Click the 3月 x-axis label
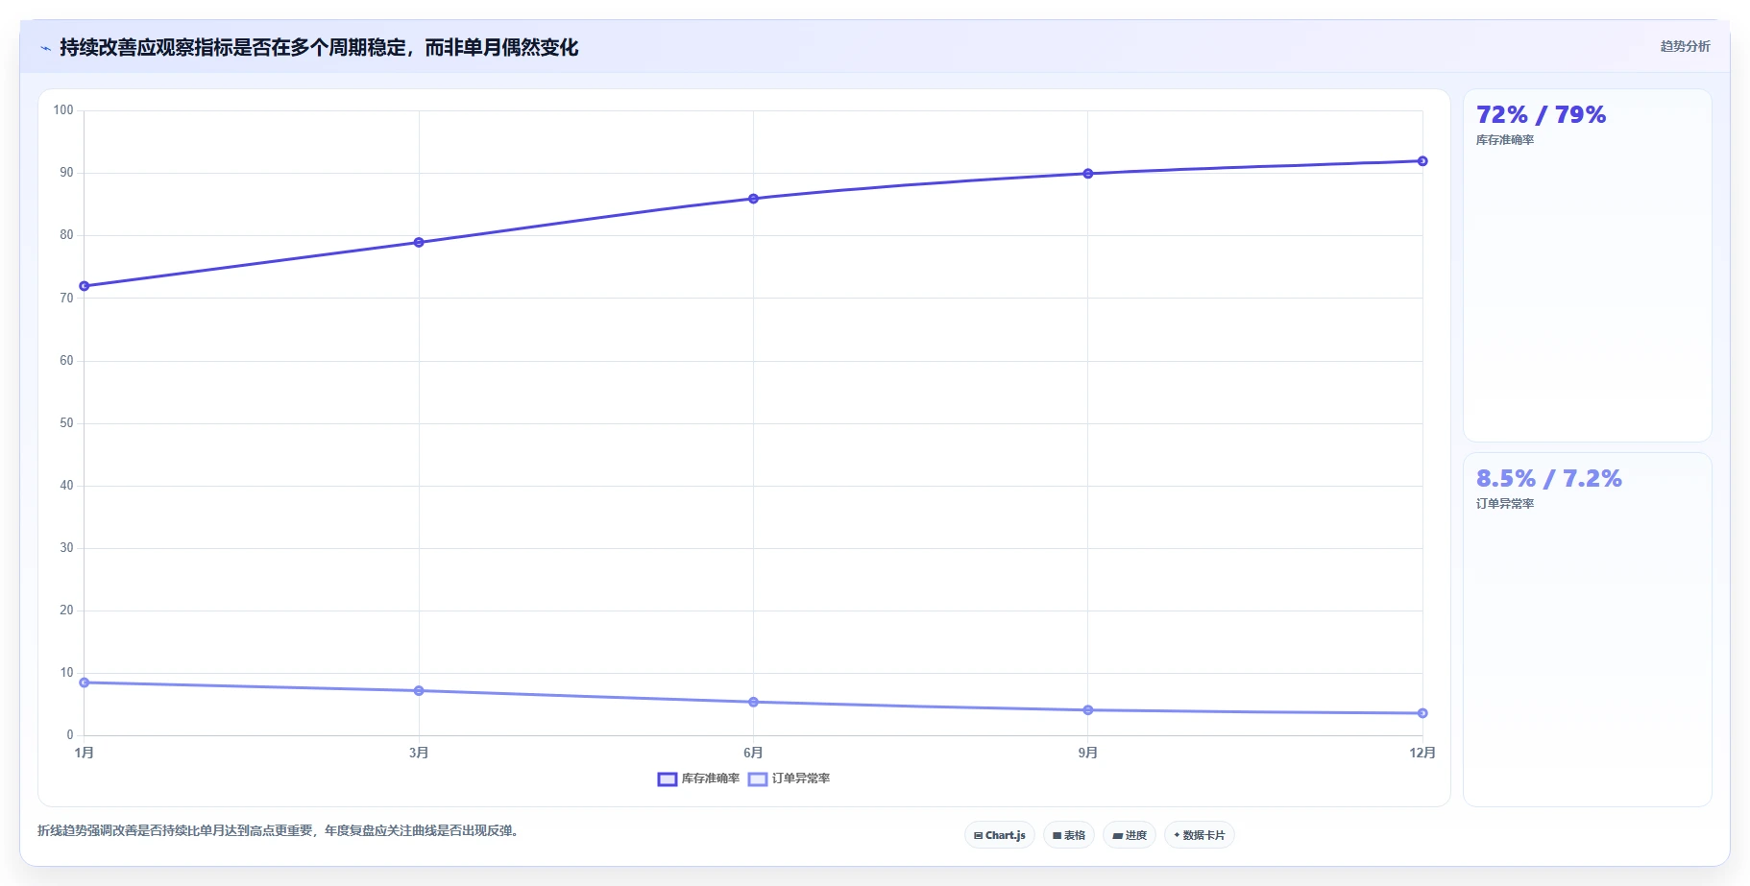This screenshot has width=1750, height=886. 419,753
